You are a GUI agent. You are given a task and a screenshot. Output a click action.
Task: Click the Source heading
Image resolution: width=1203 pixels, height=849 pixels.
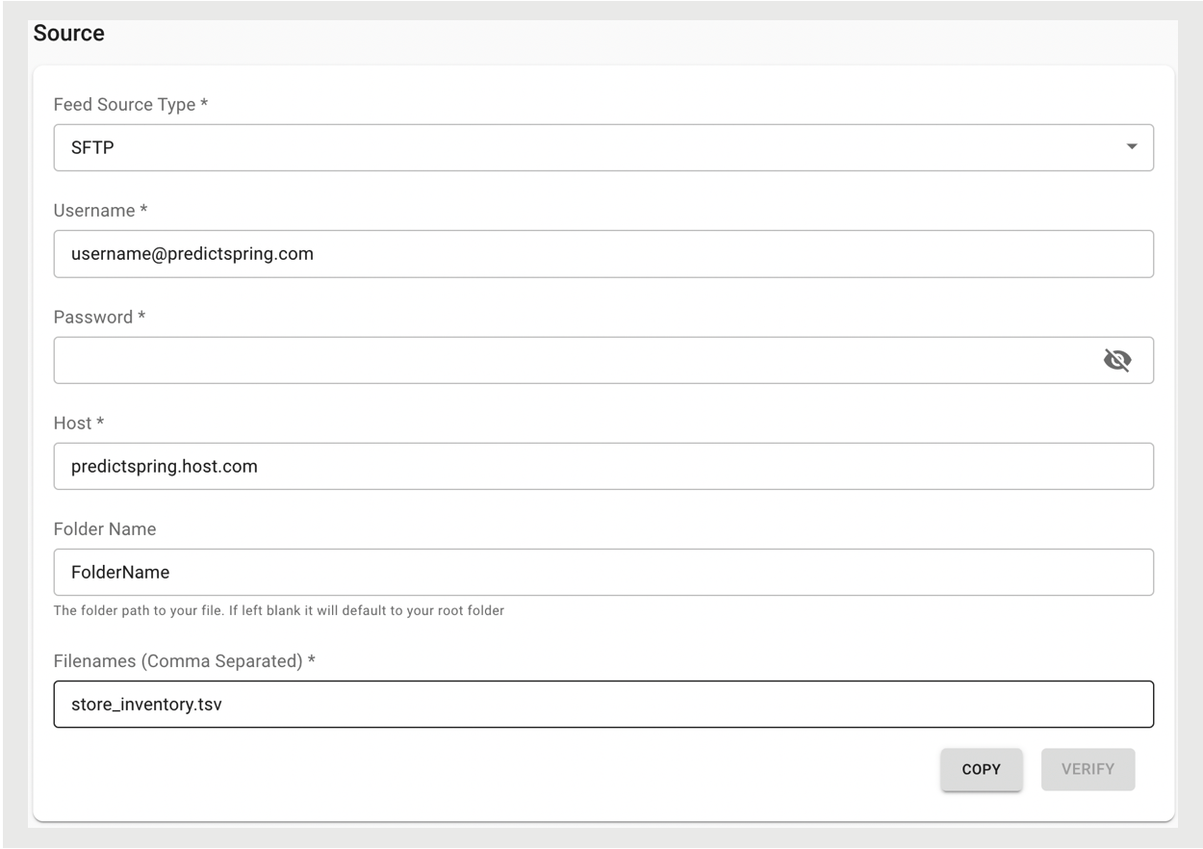point(68,33)
